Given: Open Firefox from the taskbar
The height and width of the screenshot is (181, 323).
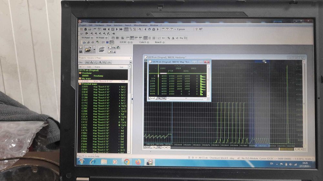Looking at the screenshot, I should point(138,162).
